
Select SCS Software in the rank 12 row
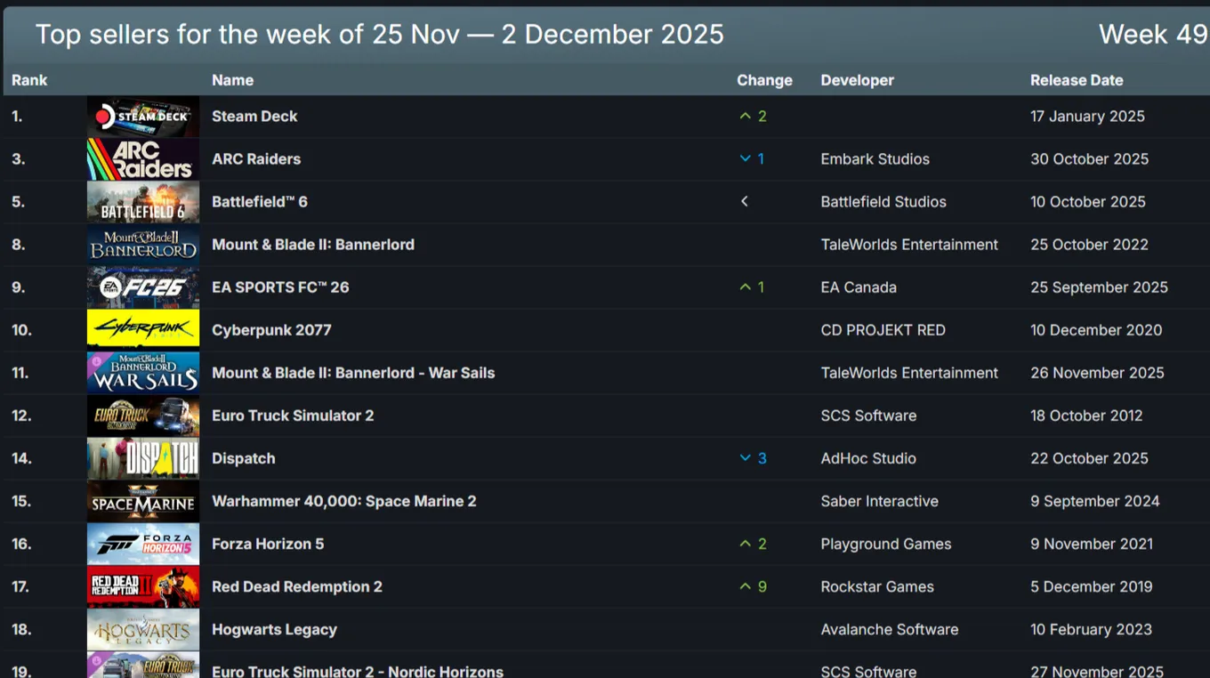click(868, 416)
